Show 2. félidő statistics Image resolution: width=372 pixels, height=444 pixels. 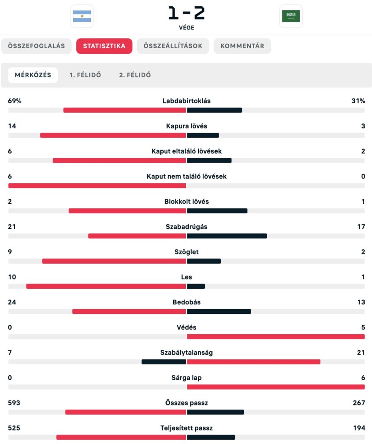click(x=135, y=75)
